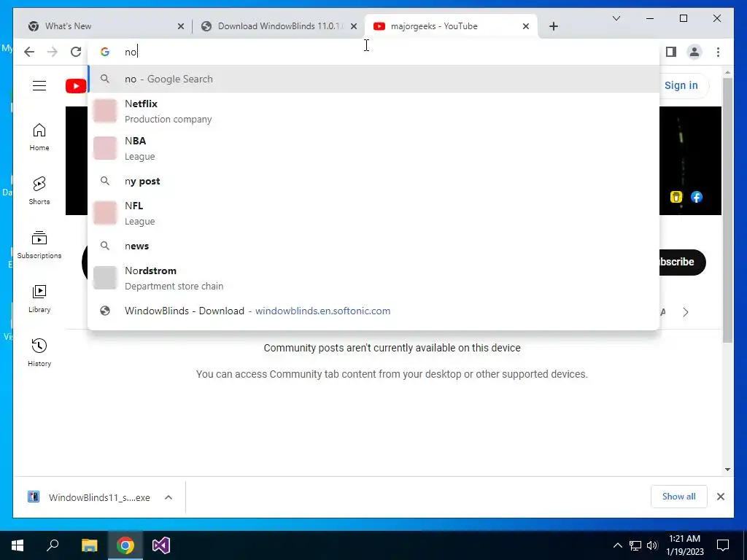
Task: Select the 'ny post' search suggestion
Action: (x=373, y=181)
